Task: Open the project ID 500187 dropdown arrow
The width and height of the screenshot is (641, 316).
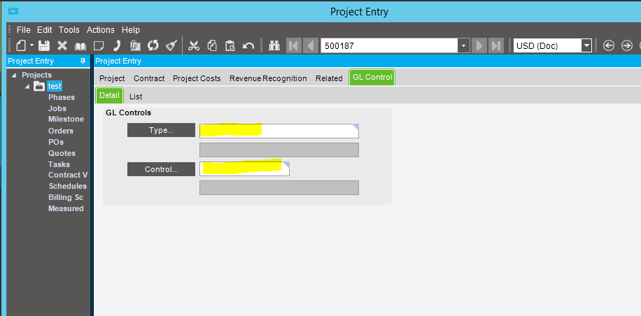Action: tap(463, 45)
